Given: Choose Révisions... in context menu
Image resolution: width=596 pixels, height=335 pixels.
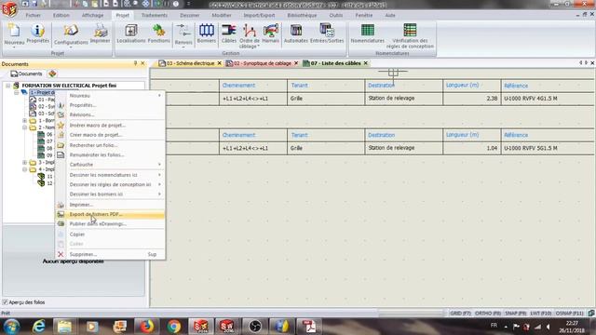Looking at the screenshot, I should click(x=110, y=114).
